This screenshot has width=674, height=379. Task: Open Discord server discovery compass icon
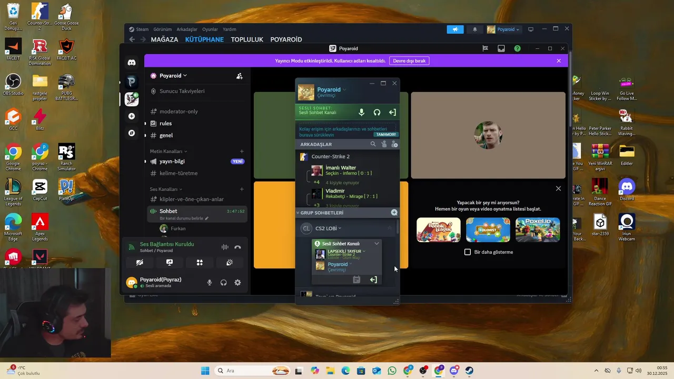tap(132, 133)
